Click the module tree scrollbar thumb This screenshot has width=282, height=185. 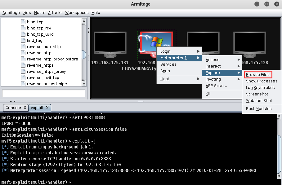(x=84, y=55)
